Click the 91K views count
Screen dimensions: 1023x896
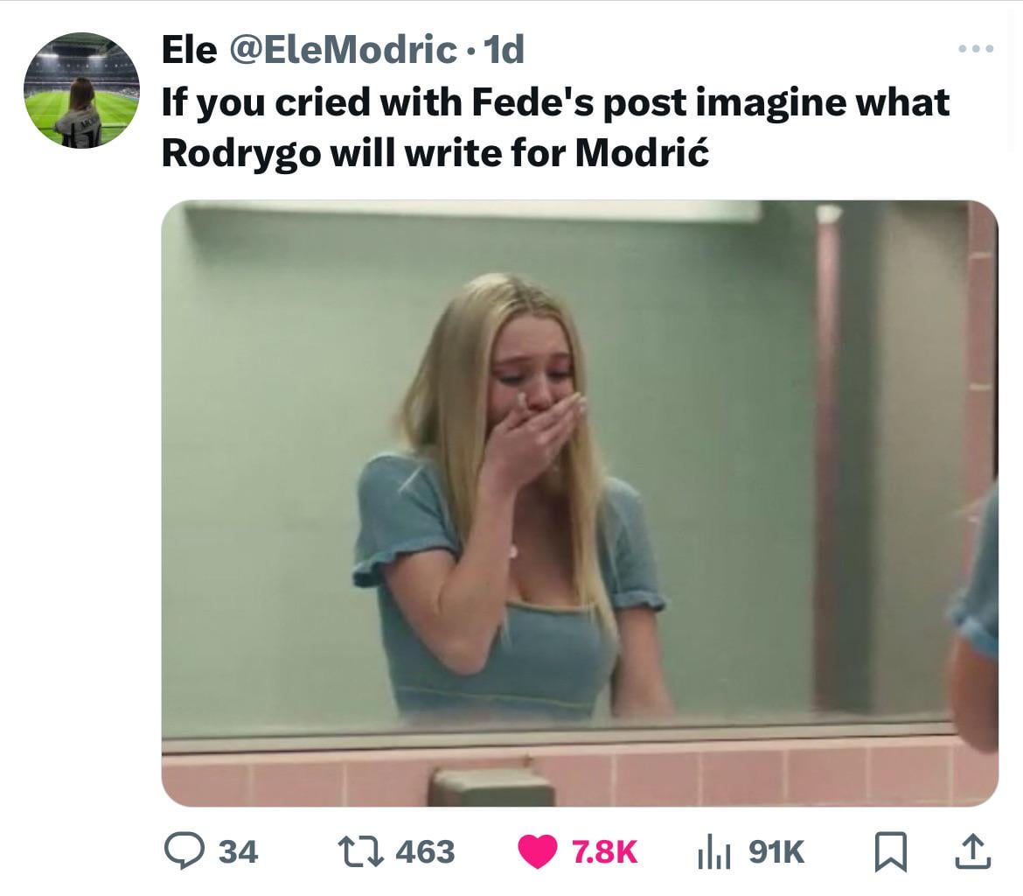tap(776, 851)
